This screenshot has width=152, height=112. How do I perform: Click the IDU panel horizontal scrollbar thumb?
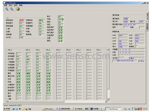(36, 101)
